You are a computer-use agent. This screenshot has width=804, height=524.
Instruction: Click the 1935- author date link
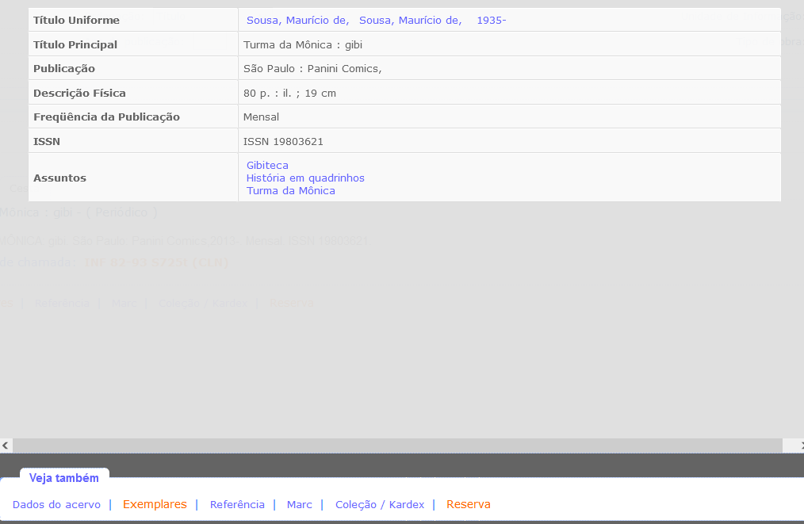point(491,20)
